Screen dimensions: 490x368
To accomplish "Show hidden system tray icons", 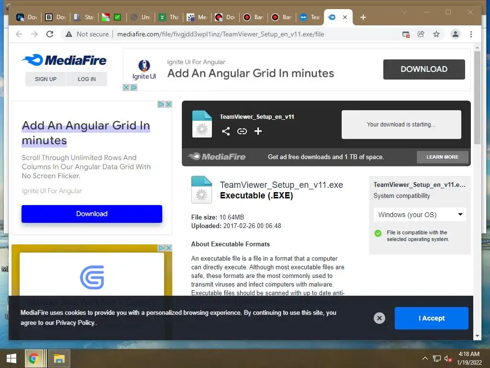I will point(425,358).
